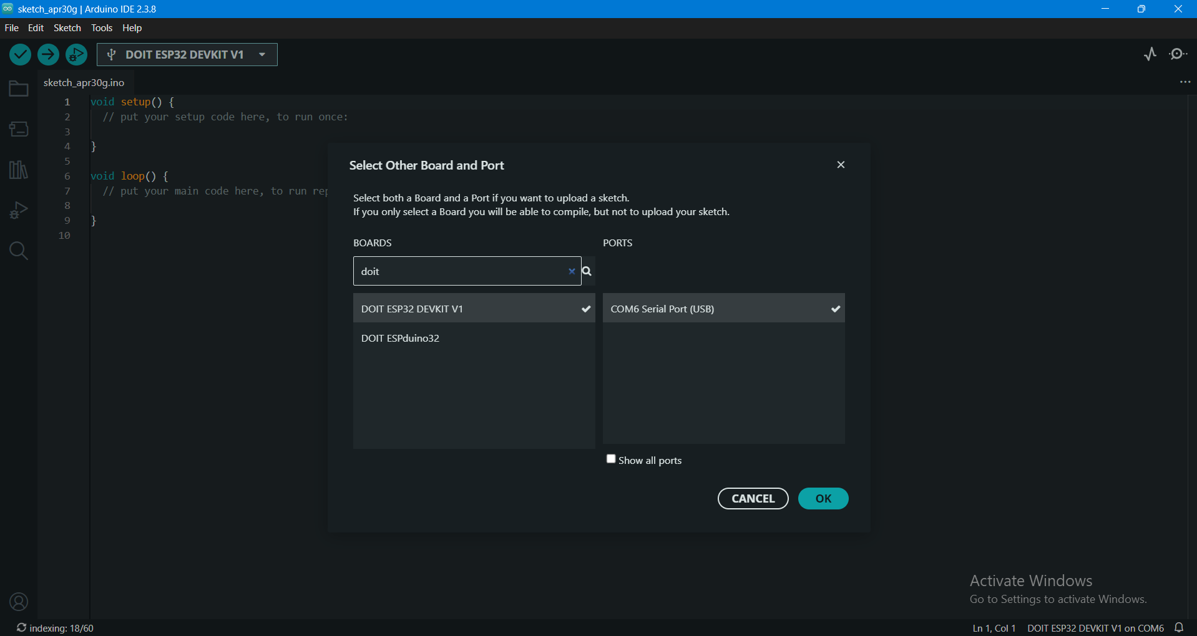Click Ln 1, Col 1 status
The height and width of the screenshot is (636, 1197).
[994, 628]
